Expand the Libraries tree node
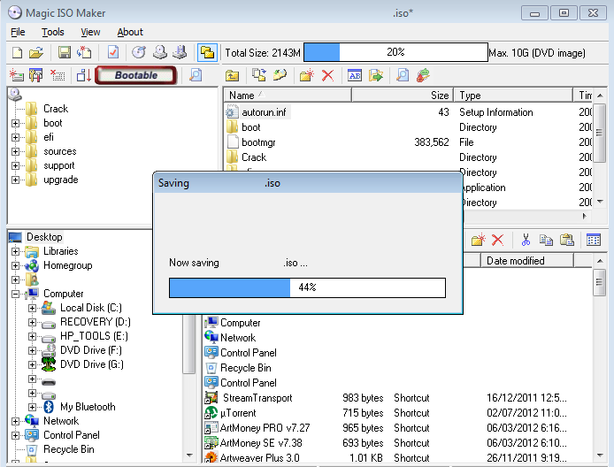Viewport: 614px width, 467px height. 15,251
